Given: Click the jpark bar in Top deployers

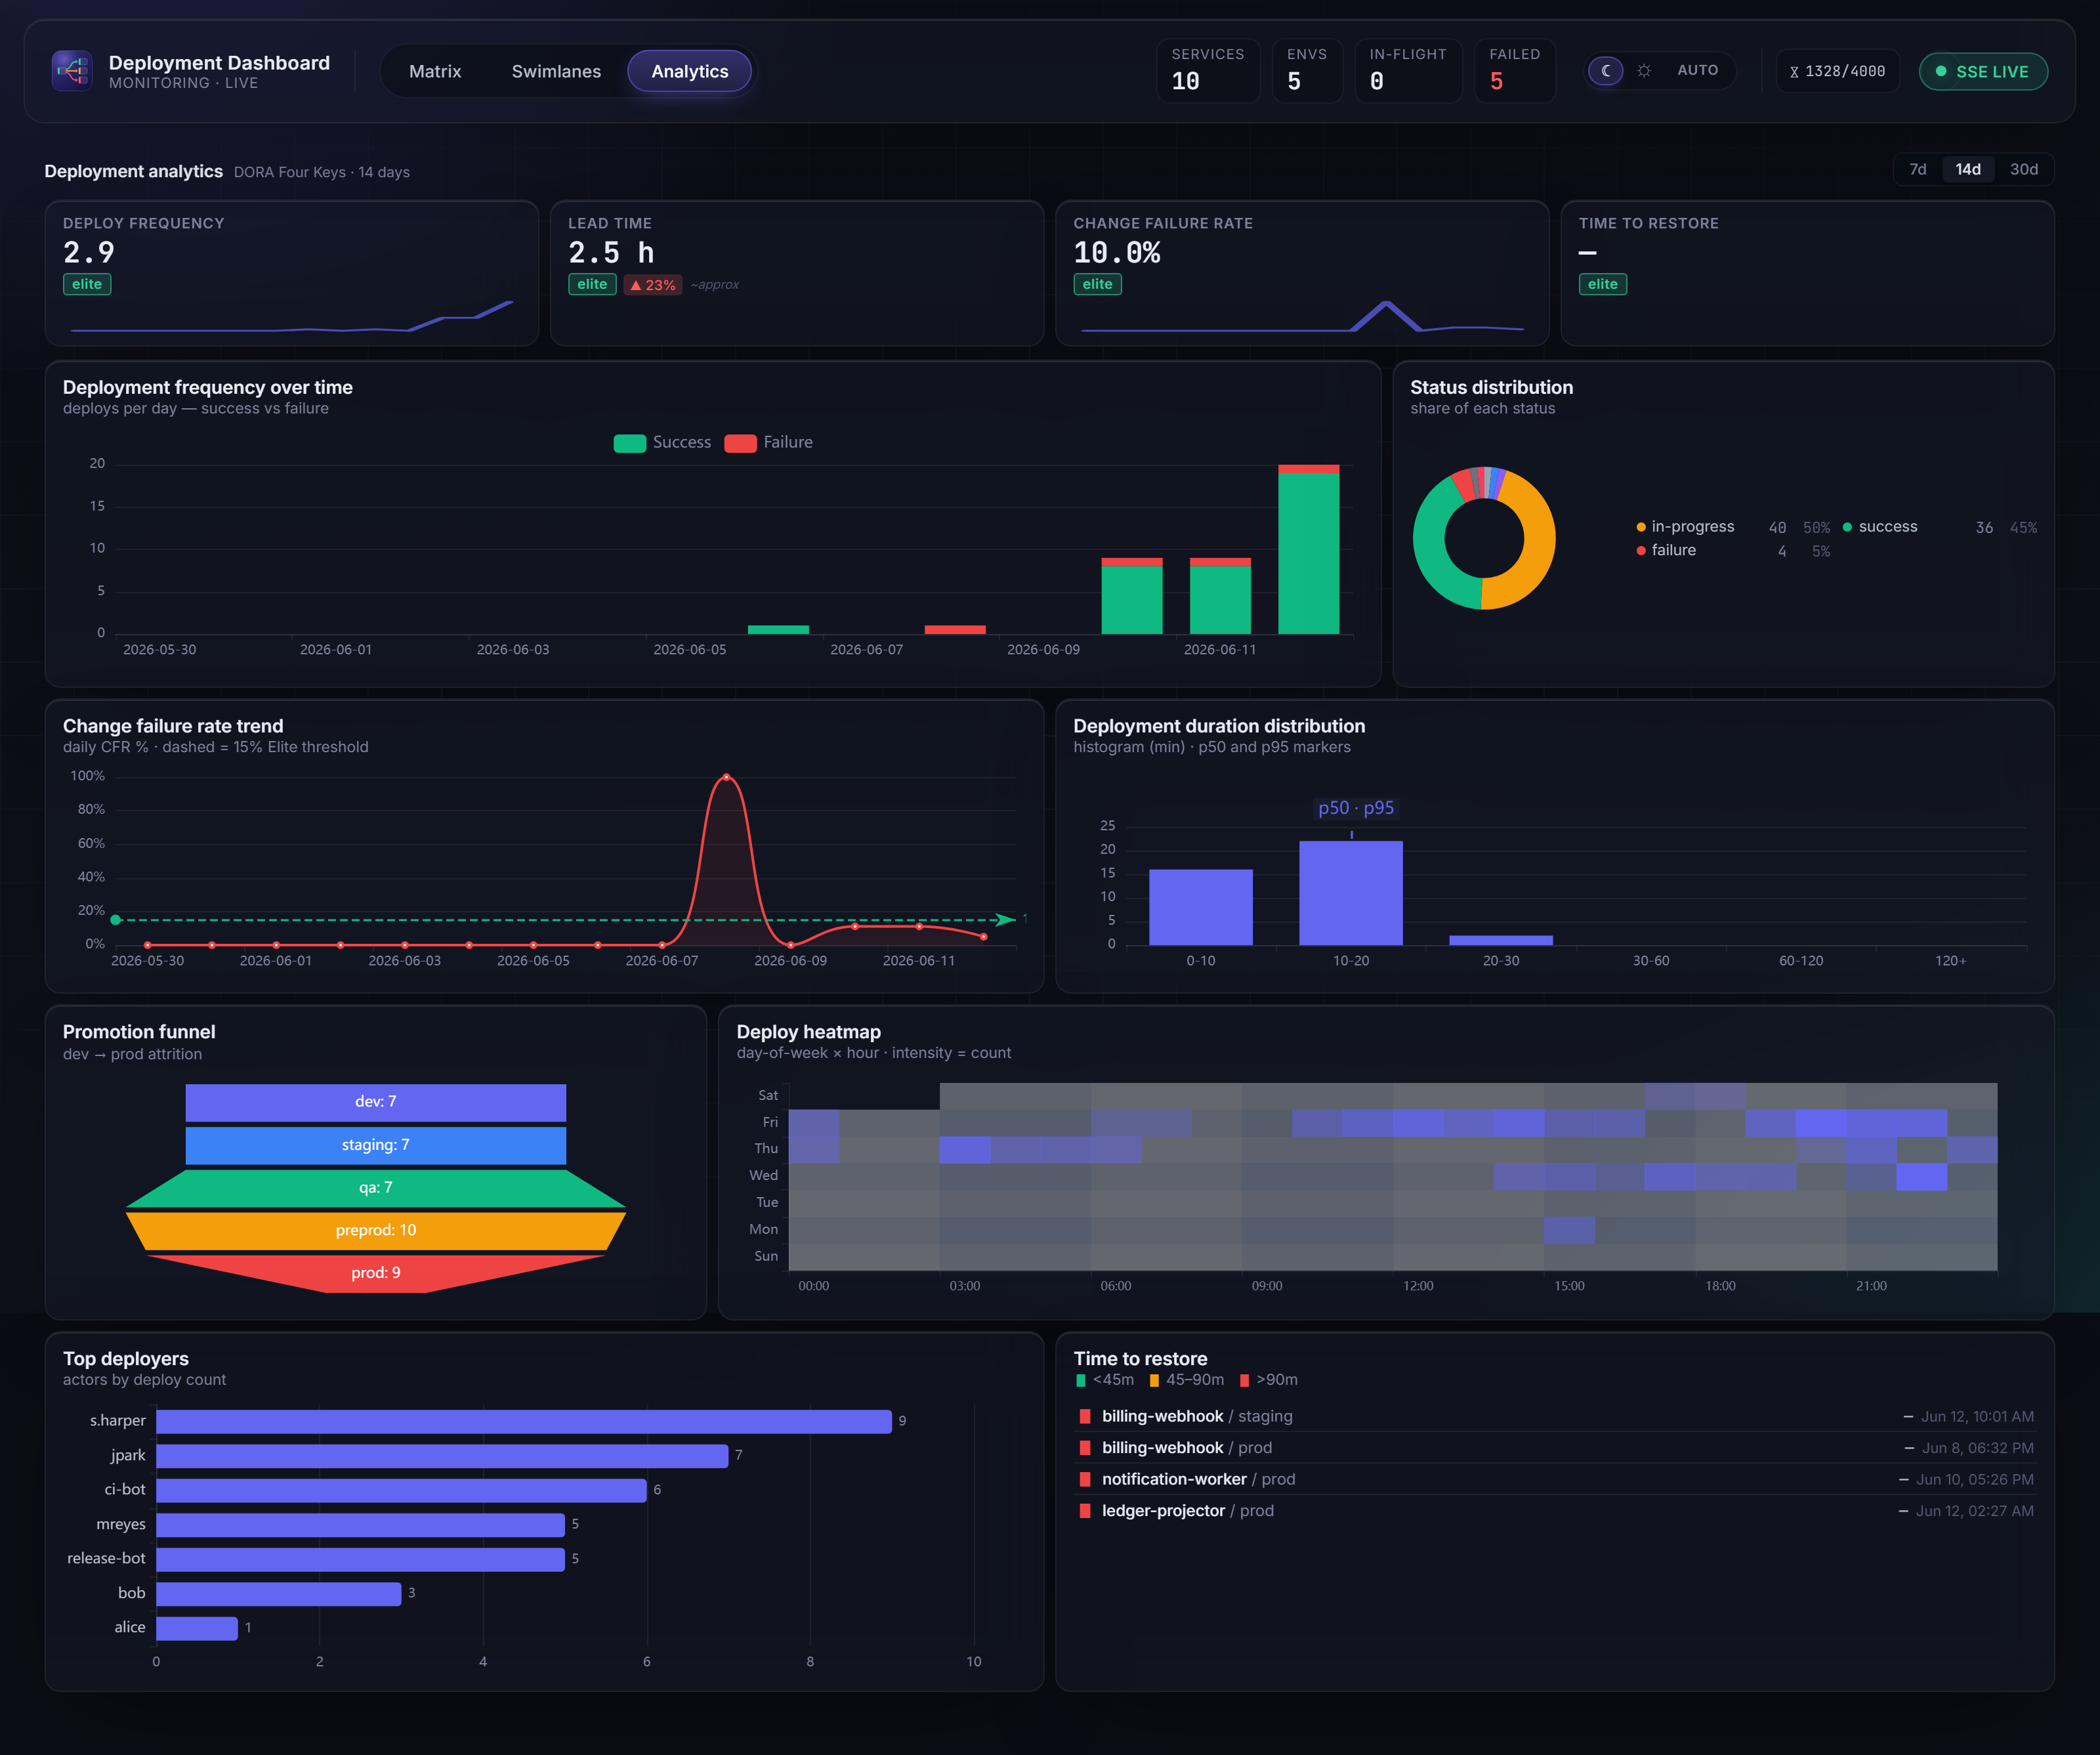Looking at the screenshot, I should click(x=442, y=1456).
